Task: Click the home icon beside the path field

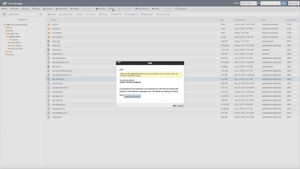Action: pos(4,15)
